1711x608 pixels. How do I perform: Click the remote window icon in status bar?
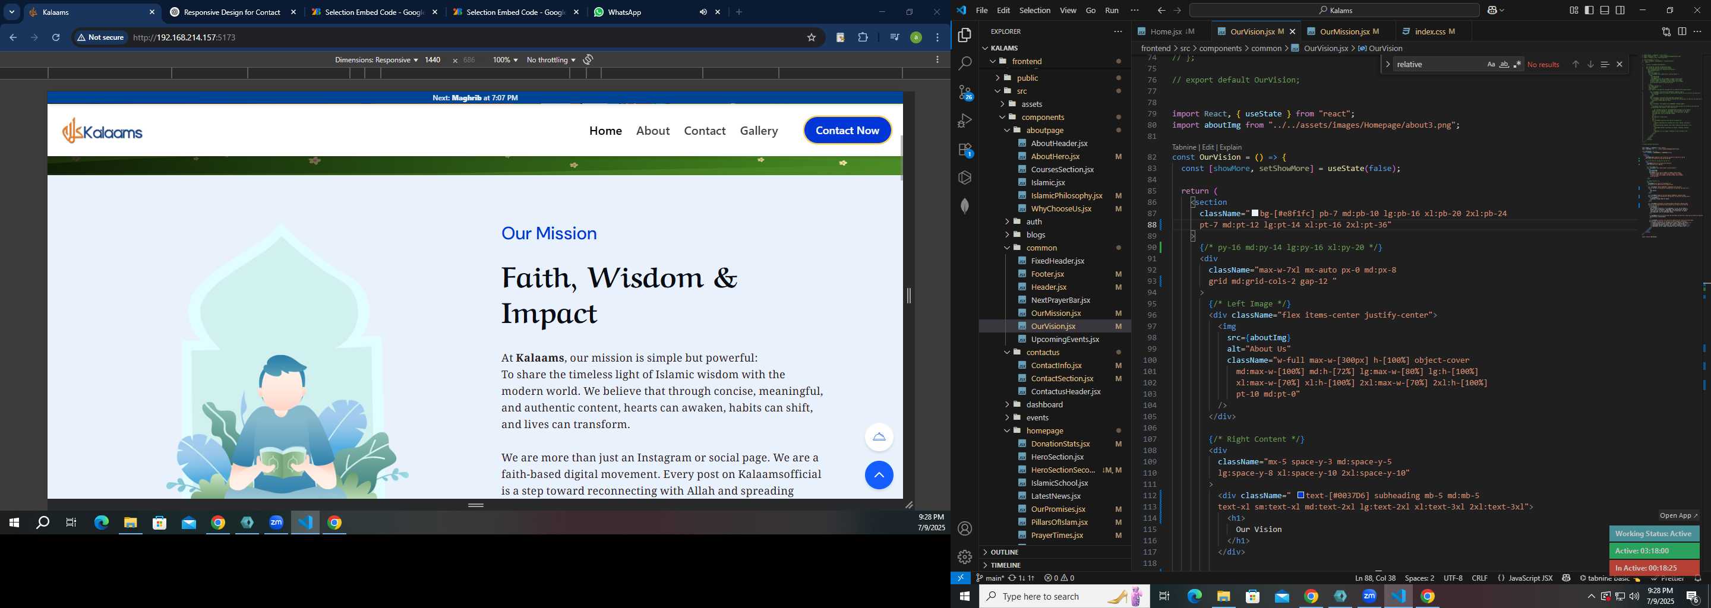click(961, 578)
